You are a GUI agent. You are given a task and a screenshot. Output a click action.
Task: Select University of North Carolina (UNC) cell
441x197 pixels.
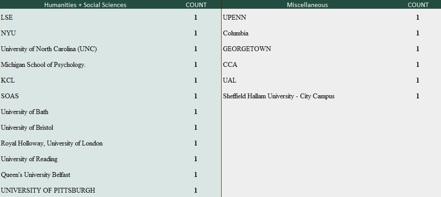pos(49,49)
